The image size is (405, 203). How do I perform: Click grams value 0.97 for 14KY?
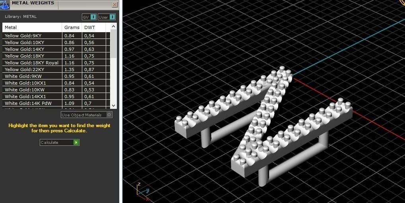tap(69, 49)
